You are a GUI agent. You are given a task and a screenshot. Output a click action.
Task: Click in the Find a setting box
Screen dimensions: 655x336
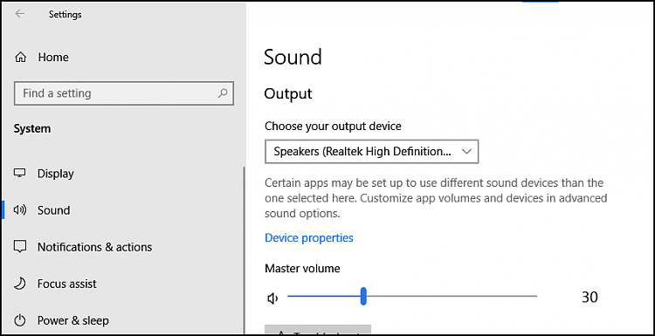coord(124,93)
